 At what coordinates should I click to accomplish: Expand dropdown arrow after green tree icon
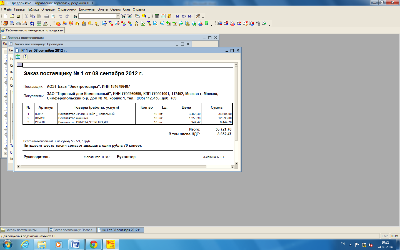pos(211,25)
